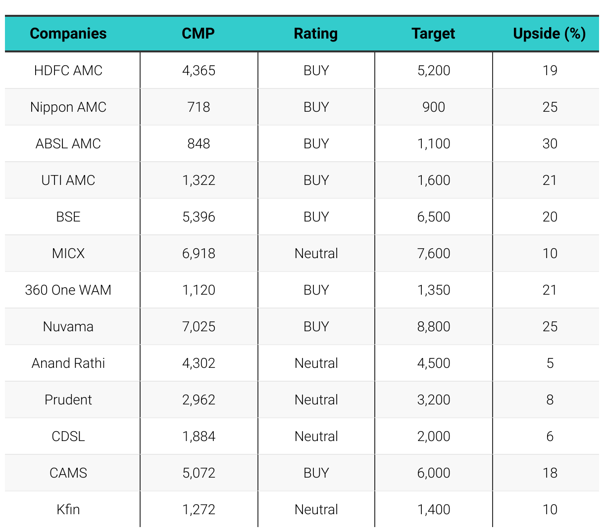Click the Rating column header
604x532 pixels.
tap(316, 34)
